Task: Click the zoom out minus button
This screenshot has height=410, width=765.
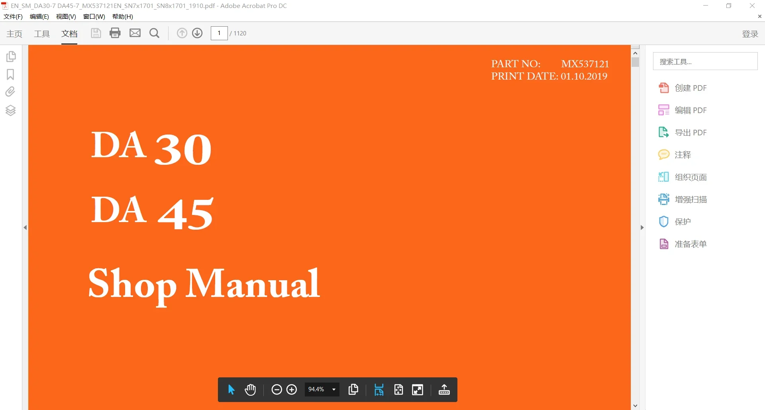Action: pos(277,390)
